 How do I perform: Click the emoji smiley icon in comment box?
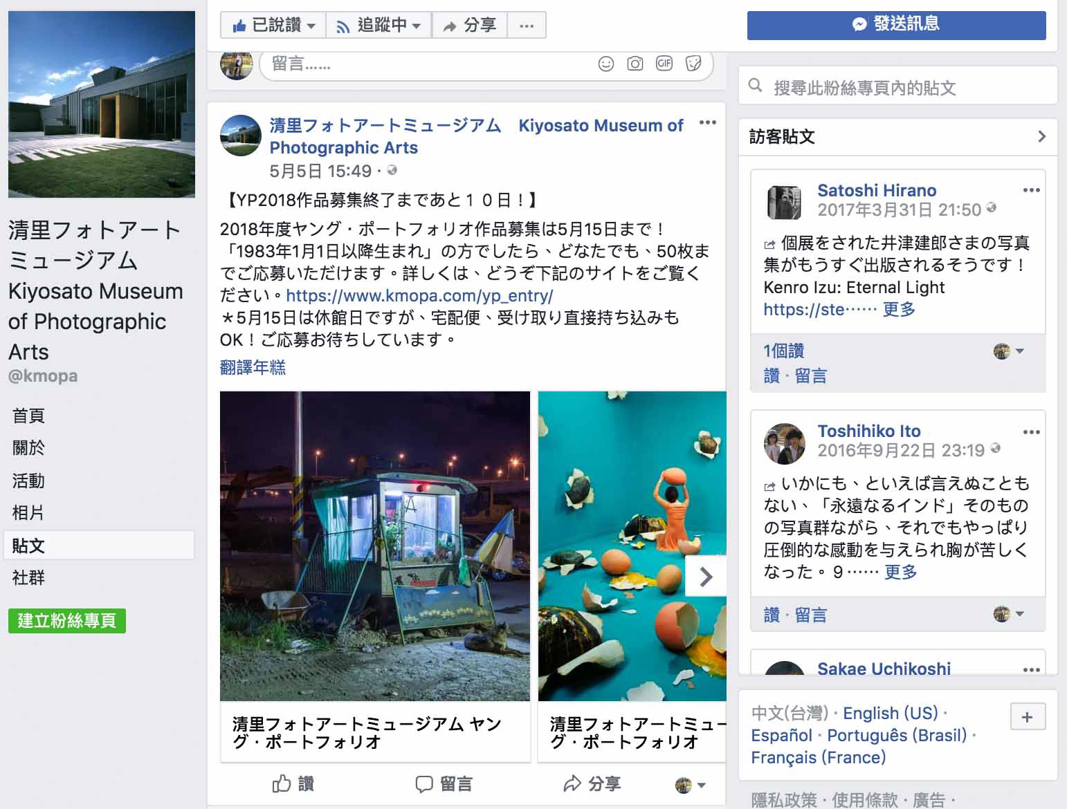[x=606, y=64]
